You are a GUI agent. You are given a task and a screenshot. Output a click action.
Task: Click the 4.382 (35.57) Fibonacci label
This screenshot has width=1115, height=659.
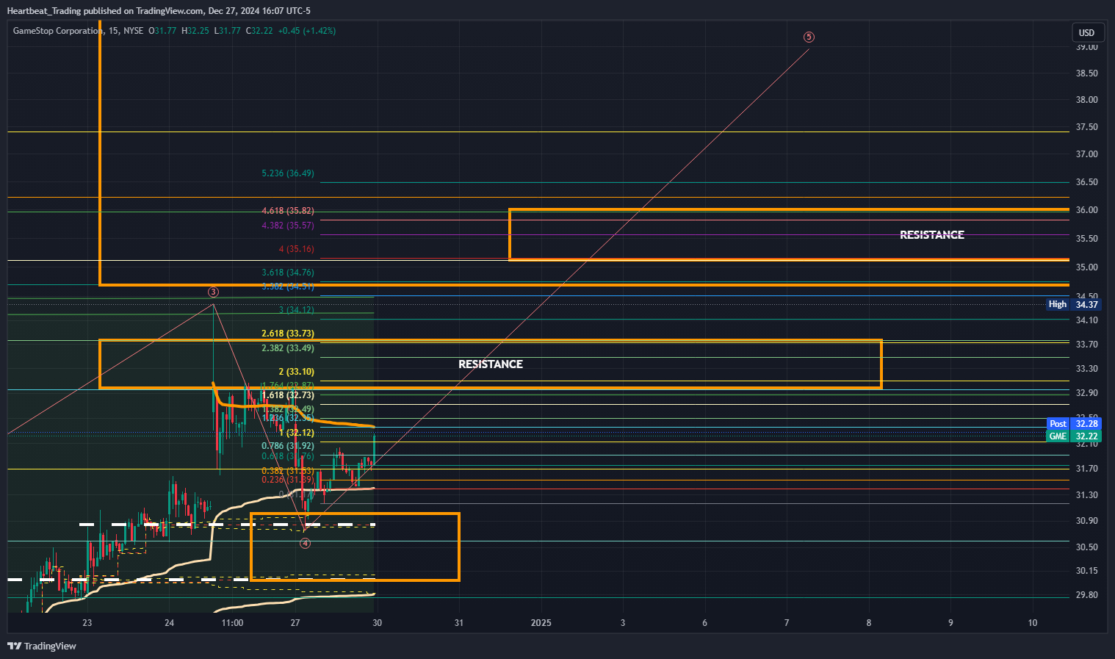(288, 226)
